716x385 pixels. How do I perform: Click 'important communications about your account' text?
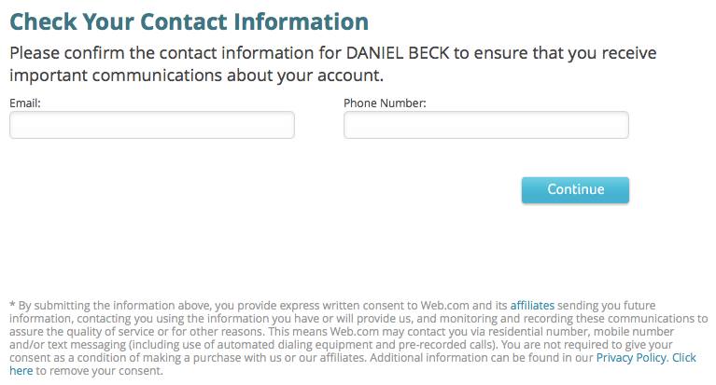(196, 75)
